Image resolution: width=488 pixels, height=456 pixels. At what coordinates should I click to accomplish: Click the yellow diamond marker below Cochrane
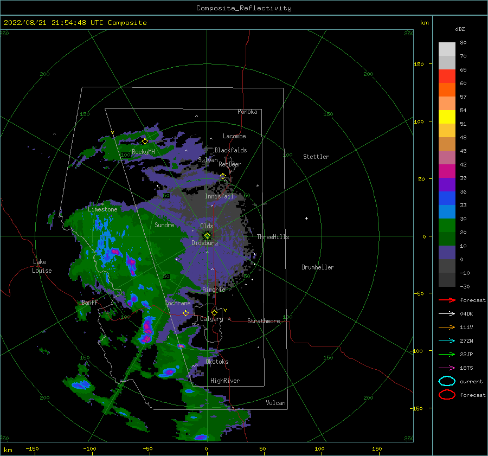point(186,313)
